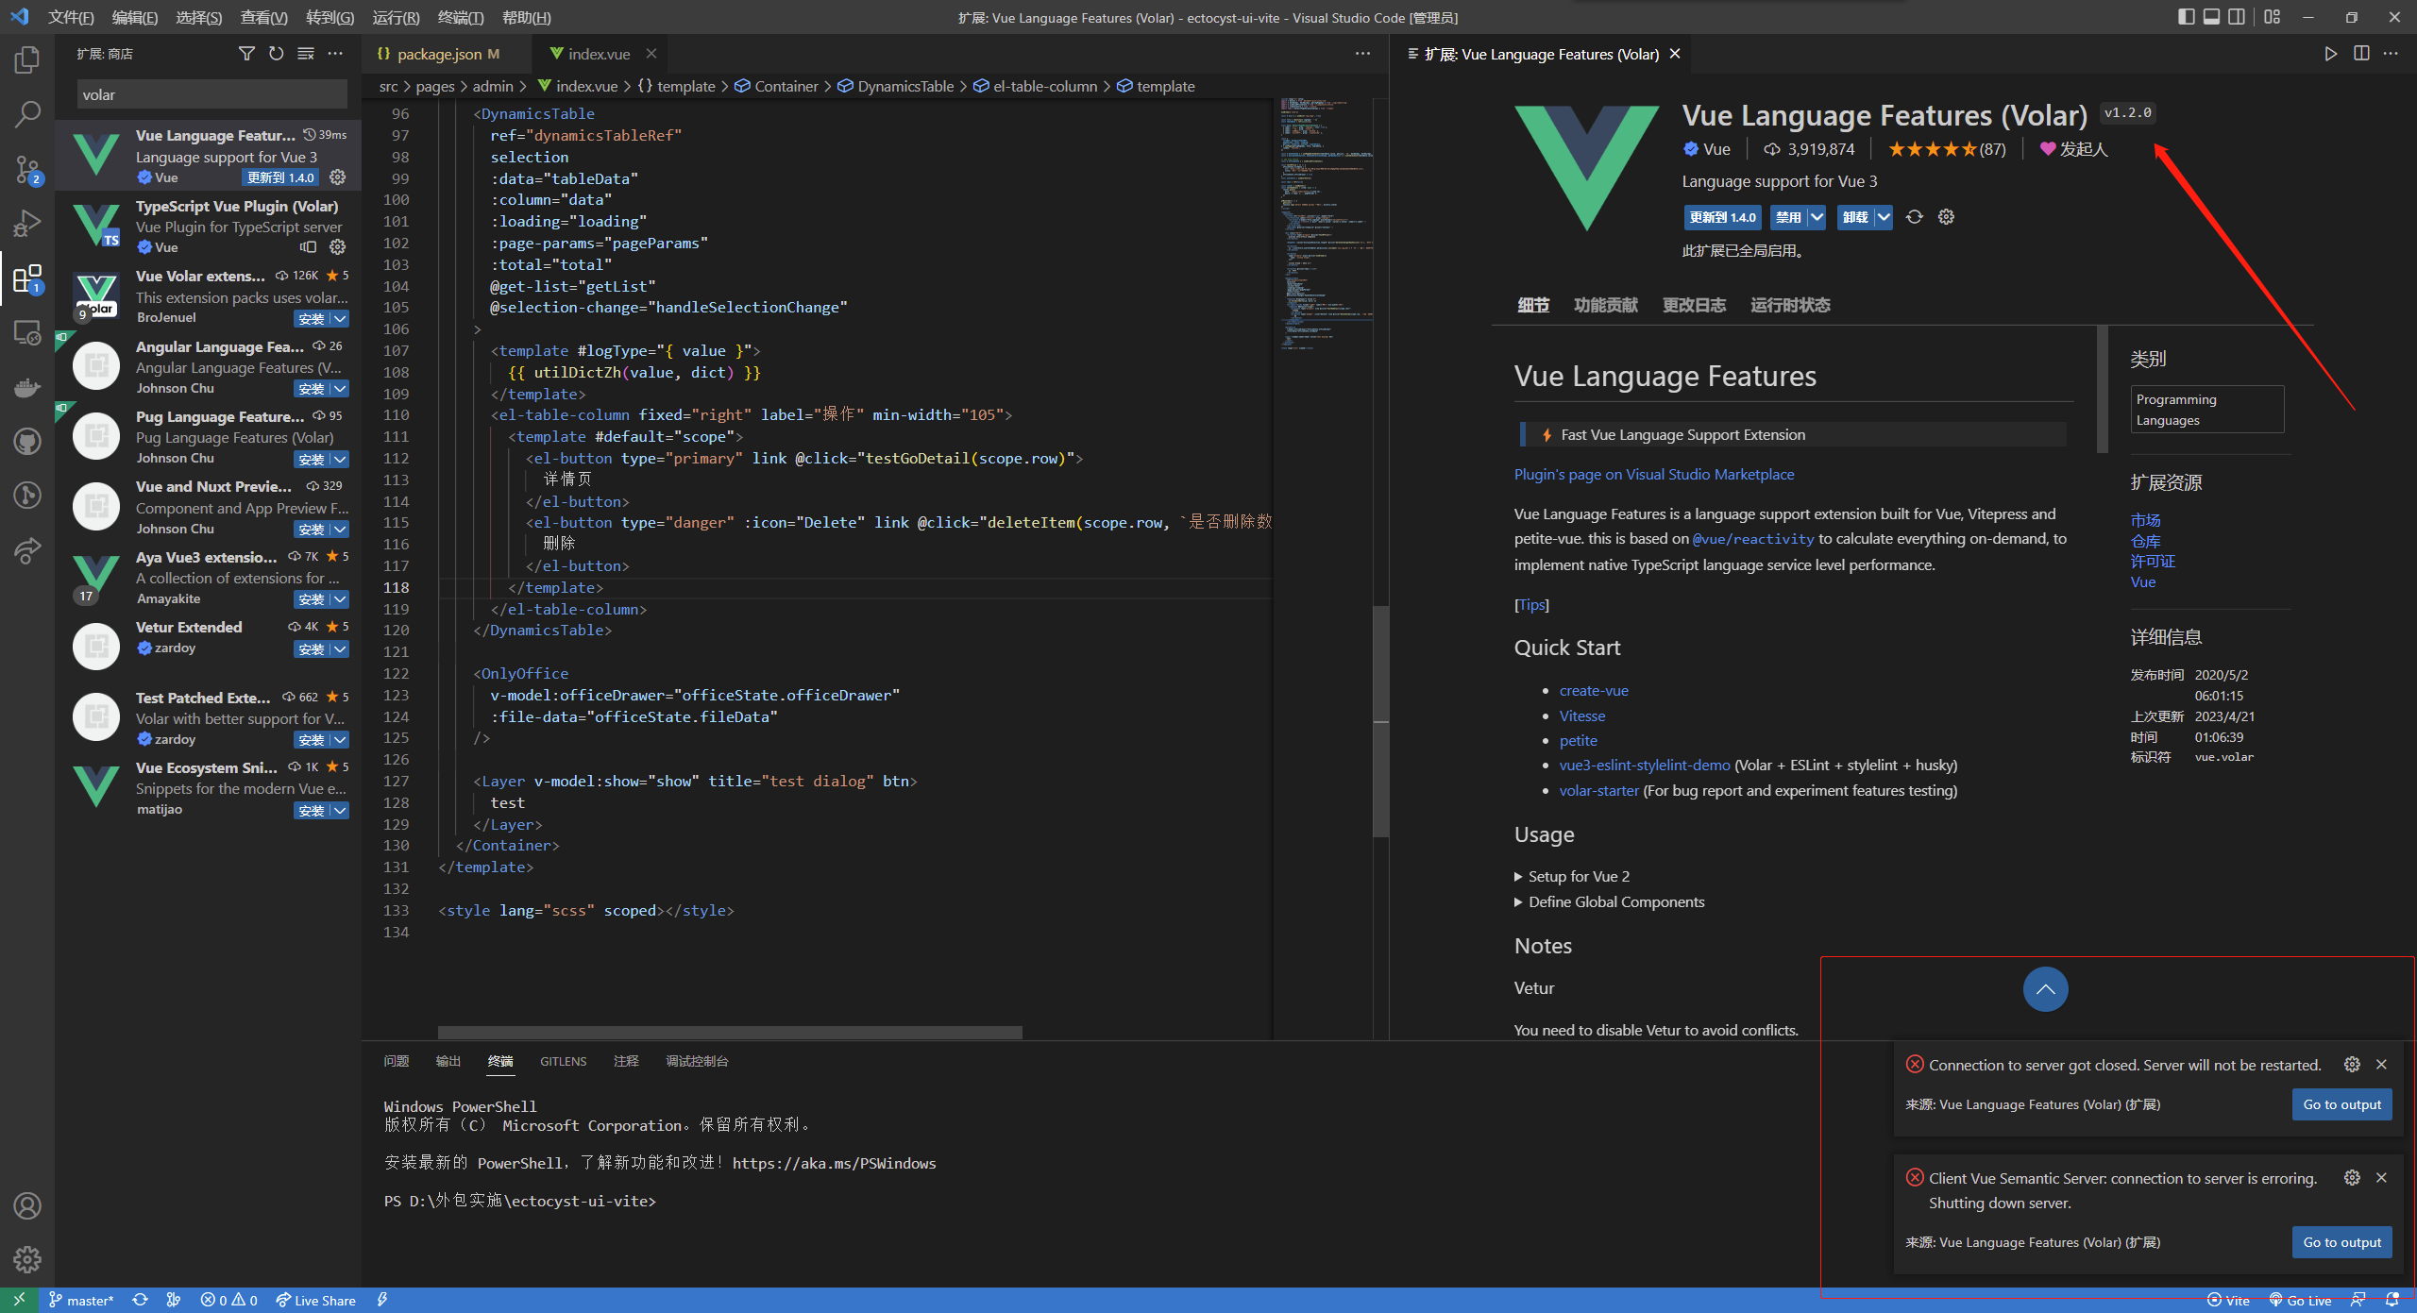Open the Visual Studio Marketplace plugin page link
This screenshot has height=1313, width=2417.
[1653, 474]
